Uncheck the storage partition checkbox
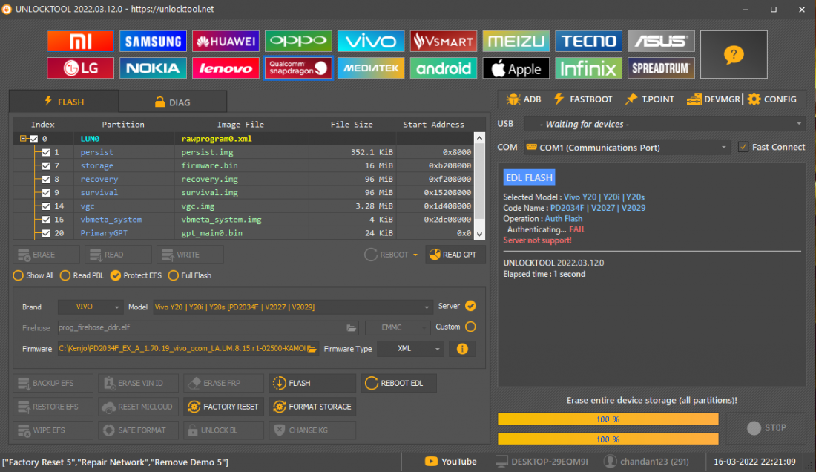Image resolution: width=816 pixels, height=472 pixels. coord(46,166)
